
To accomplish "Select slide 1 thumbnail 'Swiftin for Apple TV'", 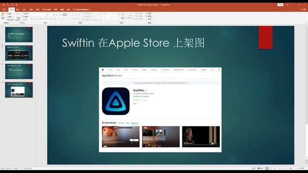I will [19, 35].
